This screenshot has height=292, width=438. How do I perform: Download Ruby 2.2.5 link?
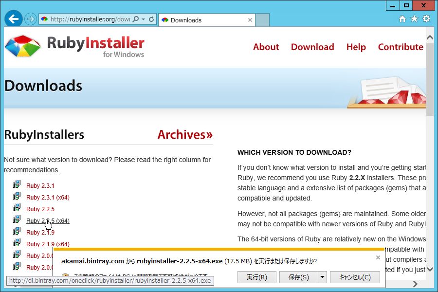pyautogui.click(x=40, y=209)
